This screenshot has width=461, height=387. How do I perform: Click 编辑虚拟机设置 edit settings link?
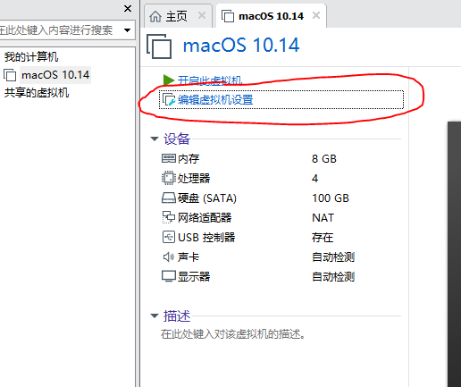[x=215, y=100]
